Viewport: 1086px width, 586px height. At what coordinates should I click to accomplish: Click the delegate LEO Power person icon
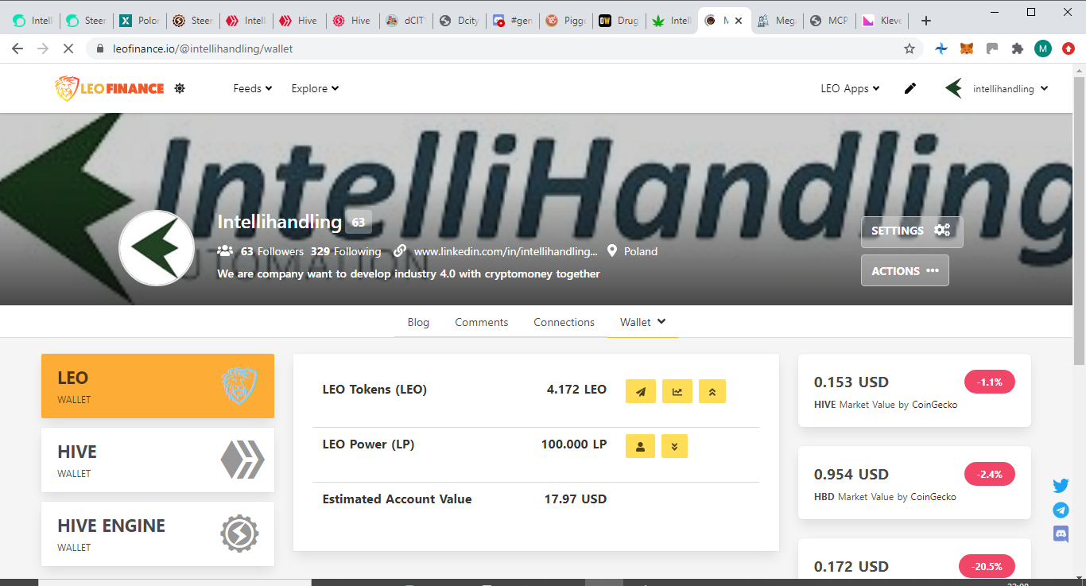coord(641,446)
